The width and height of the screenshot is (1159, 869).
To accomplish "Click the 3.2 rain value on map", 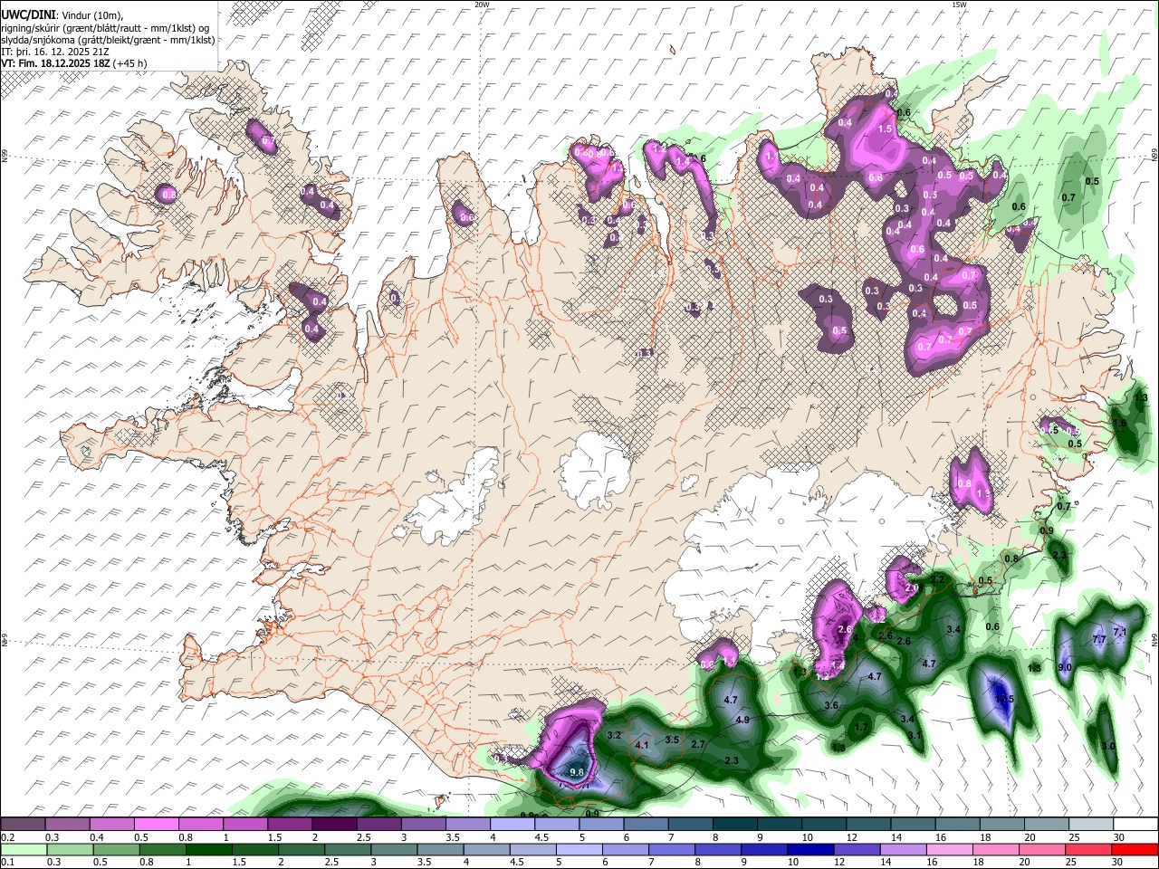I will click(614, 735).
